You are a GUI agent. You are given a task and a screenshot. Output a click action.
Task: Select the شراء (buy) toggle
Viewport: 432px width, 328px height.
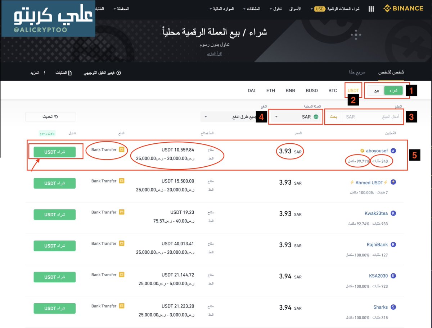click(x=393, y=91)
